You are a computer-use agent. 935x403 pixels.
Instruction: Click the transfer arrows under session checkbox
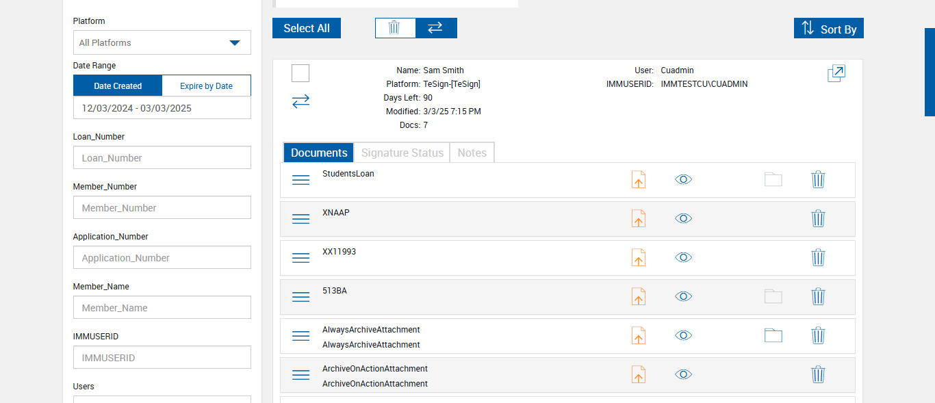[300, 101]
